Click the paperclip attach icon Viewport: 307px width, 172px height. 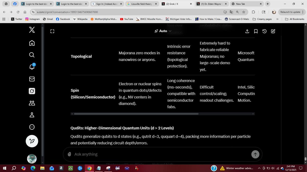tap(69, 154)
